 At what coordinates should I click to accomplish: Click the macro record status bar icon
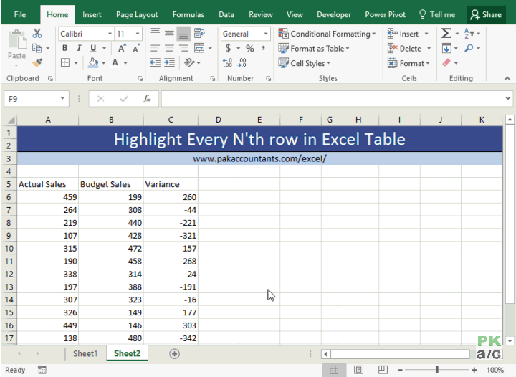[42, 370]
